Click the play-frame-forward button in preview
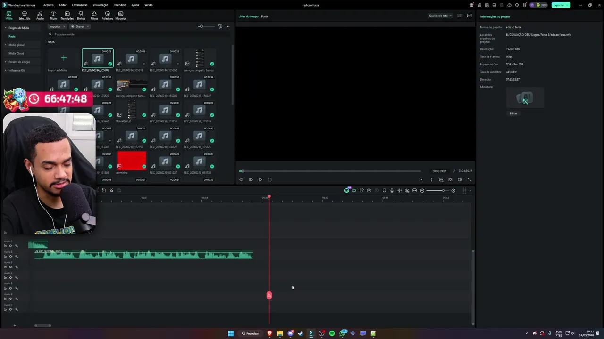 [x=251, y=179]
